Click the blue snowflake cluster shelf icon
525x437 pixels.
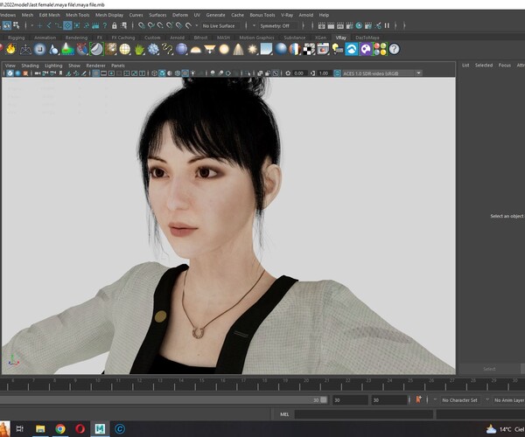[x=153, y=49]
